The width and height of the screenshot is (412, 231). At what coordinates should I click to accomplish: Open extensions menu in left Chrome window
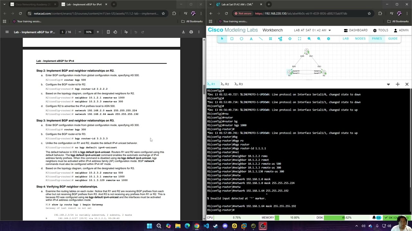(x=174, y=13)
